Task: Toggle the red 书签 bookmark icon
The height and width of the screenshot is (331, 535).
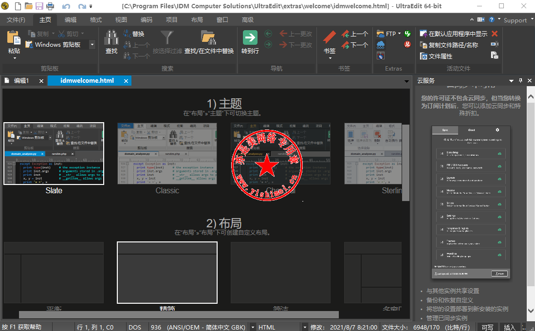Action: pos(329,37)
